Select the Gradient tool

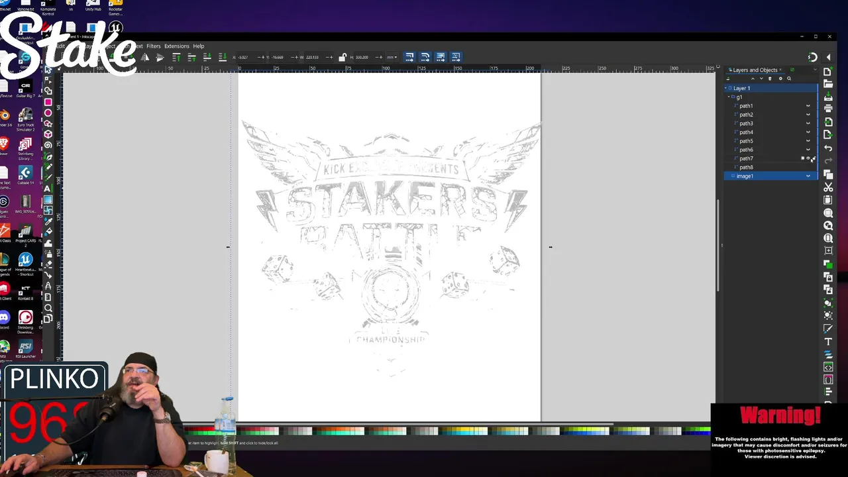[x=48, y=200]
